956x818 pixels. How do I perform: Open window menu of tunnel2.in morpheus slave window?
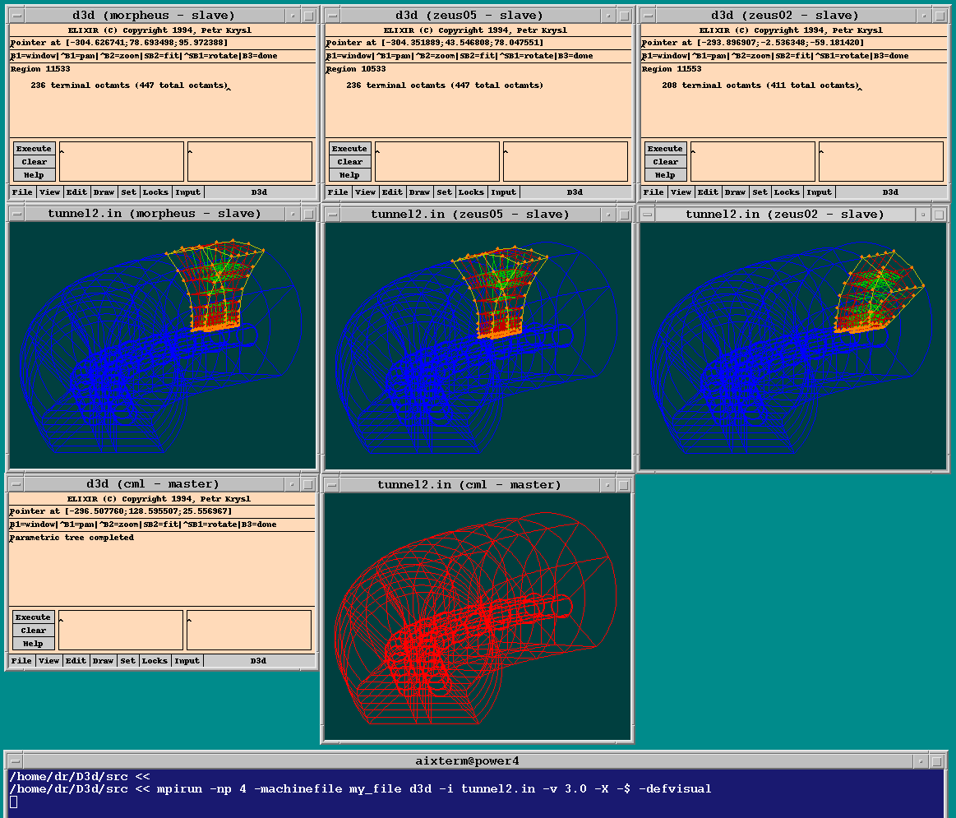(x=15, y=214)
